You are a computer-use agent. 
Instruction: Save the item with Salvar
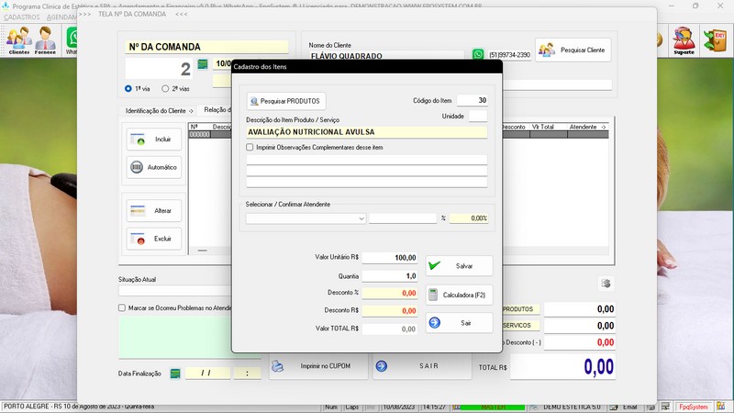pyautogui.click(x=459, y=265)
